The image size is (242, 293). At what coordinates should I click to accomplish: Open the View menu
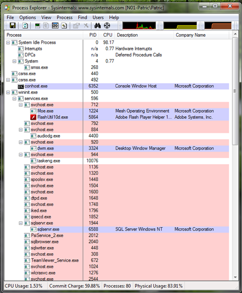click(46, 18)
